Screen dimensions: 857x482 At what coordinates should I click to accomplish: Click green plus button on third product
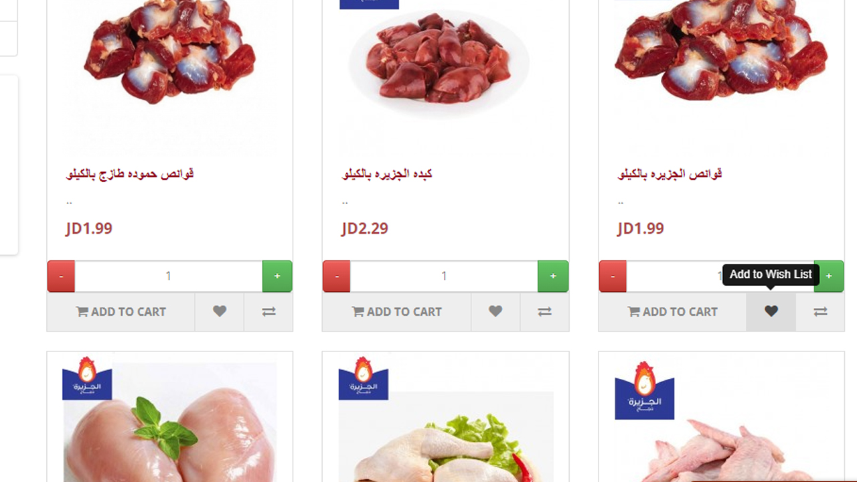click(829, 276)
